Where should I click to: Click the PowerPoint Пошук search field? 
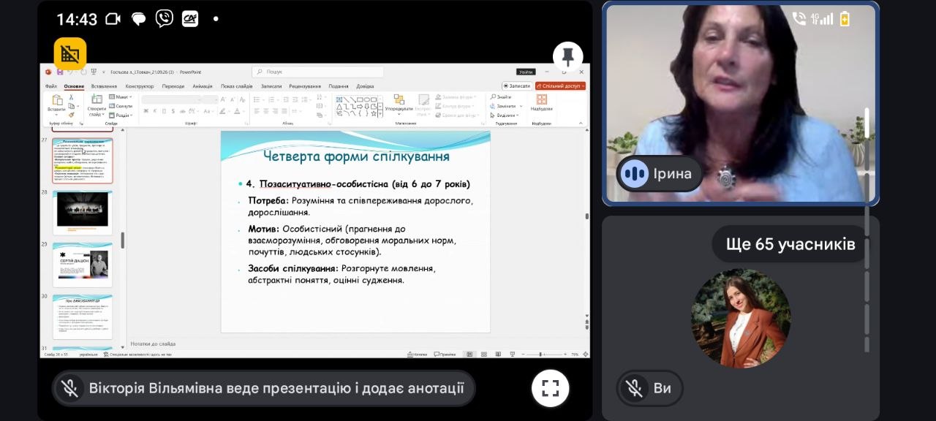pyautogui.click(x=318, y=72)
